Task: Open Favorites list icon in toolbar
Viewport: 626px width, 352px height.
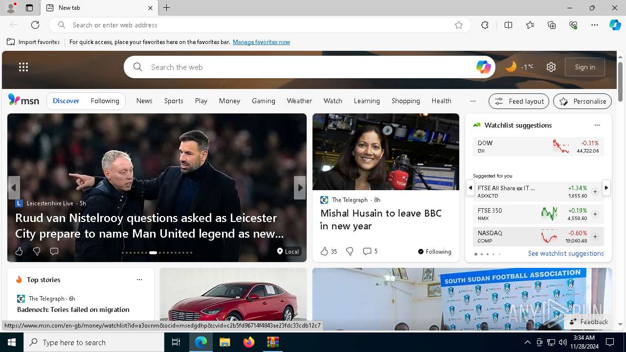Action: [x=530, y=25]
